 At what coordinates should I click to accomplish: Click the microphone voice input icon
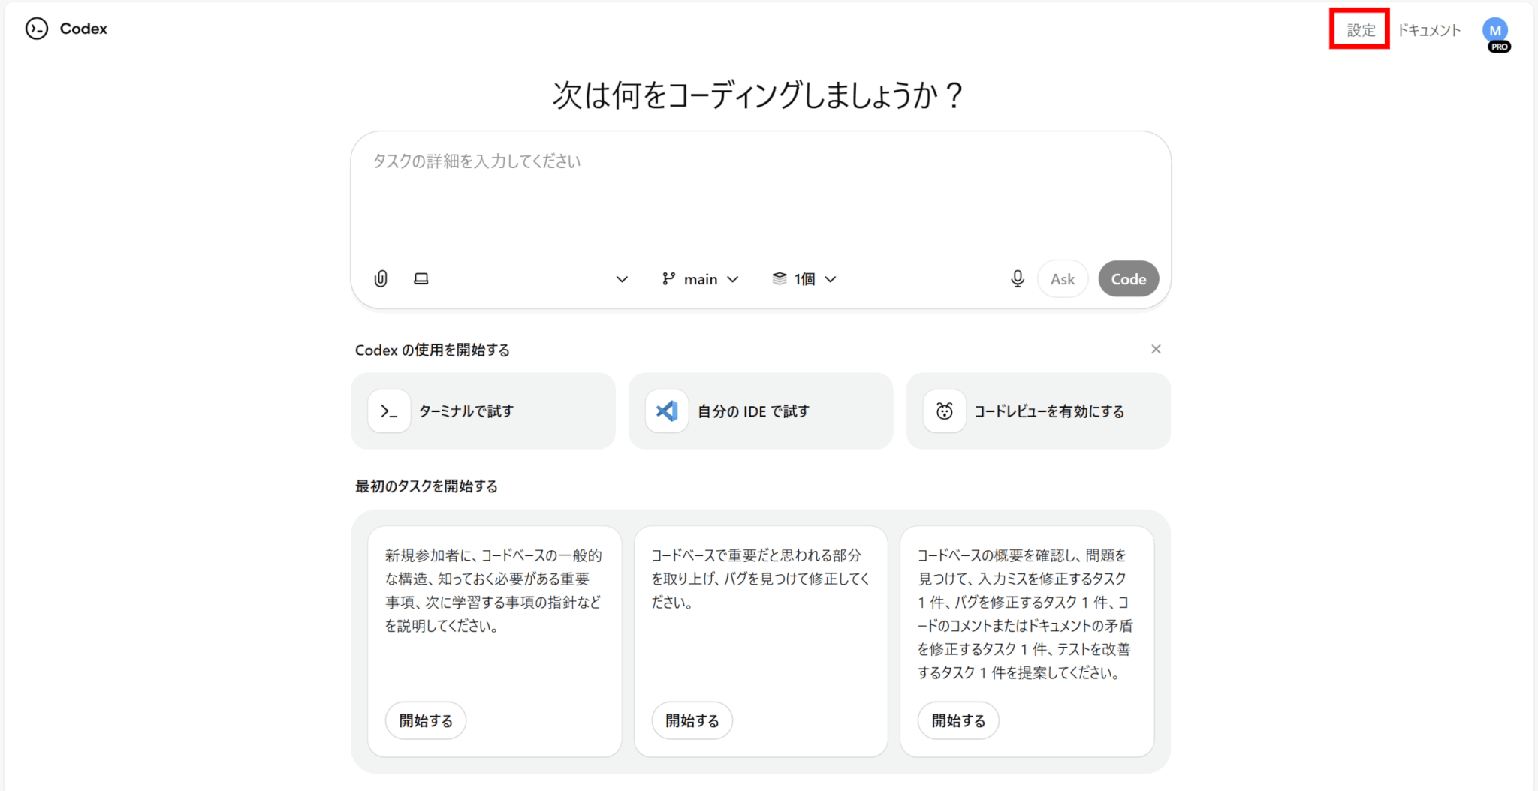coord(1017,279)
